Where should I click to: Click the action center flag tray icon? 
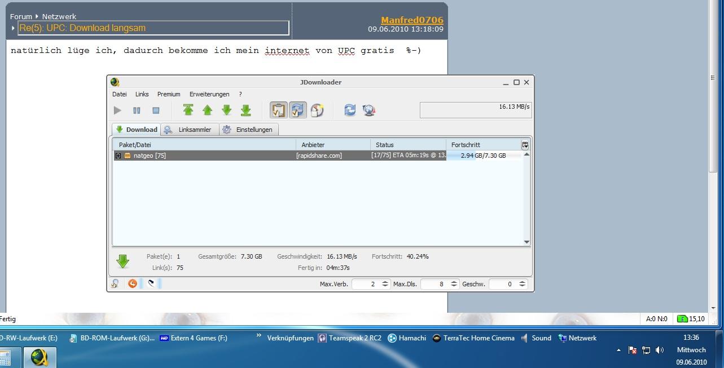[633, 351]
